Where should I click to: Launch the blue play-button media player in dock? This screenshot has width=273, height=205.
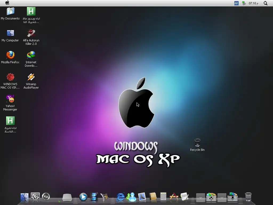coord(83,197)
